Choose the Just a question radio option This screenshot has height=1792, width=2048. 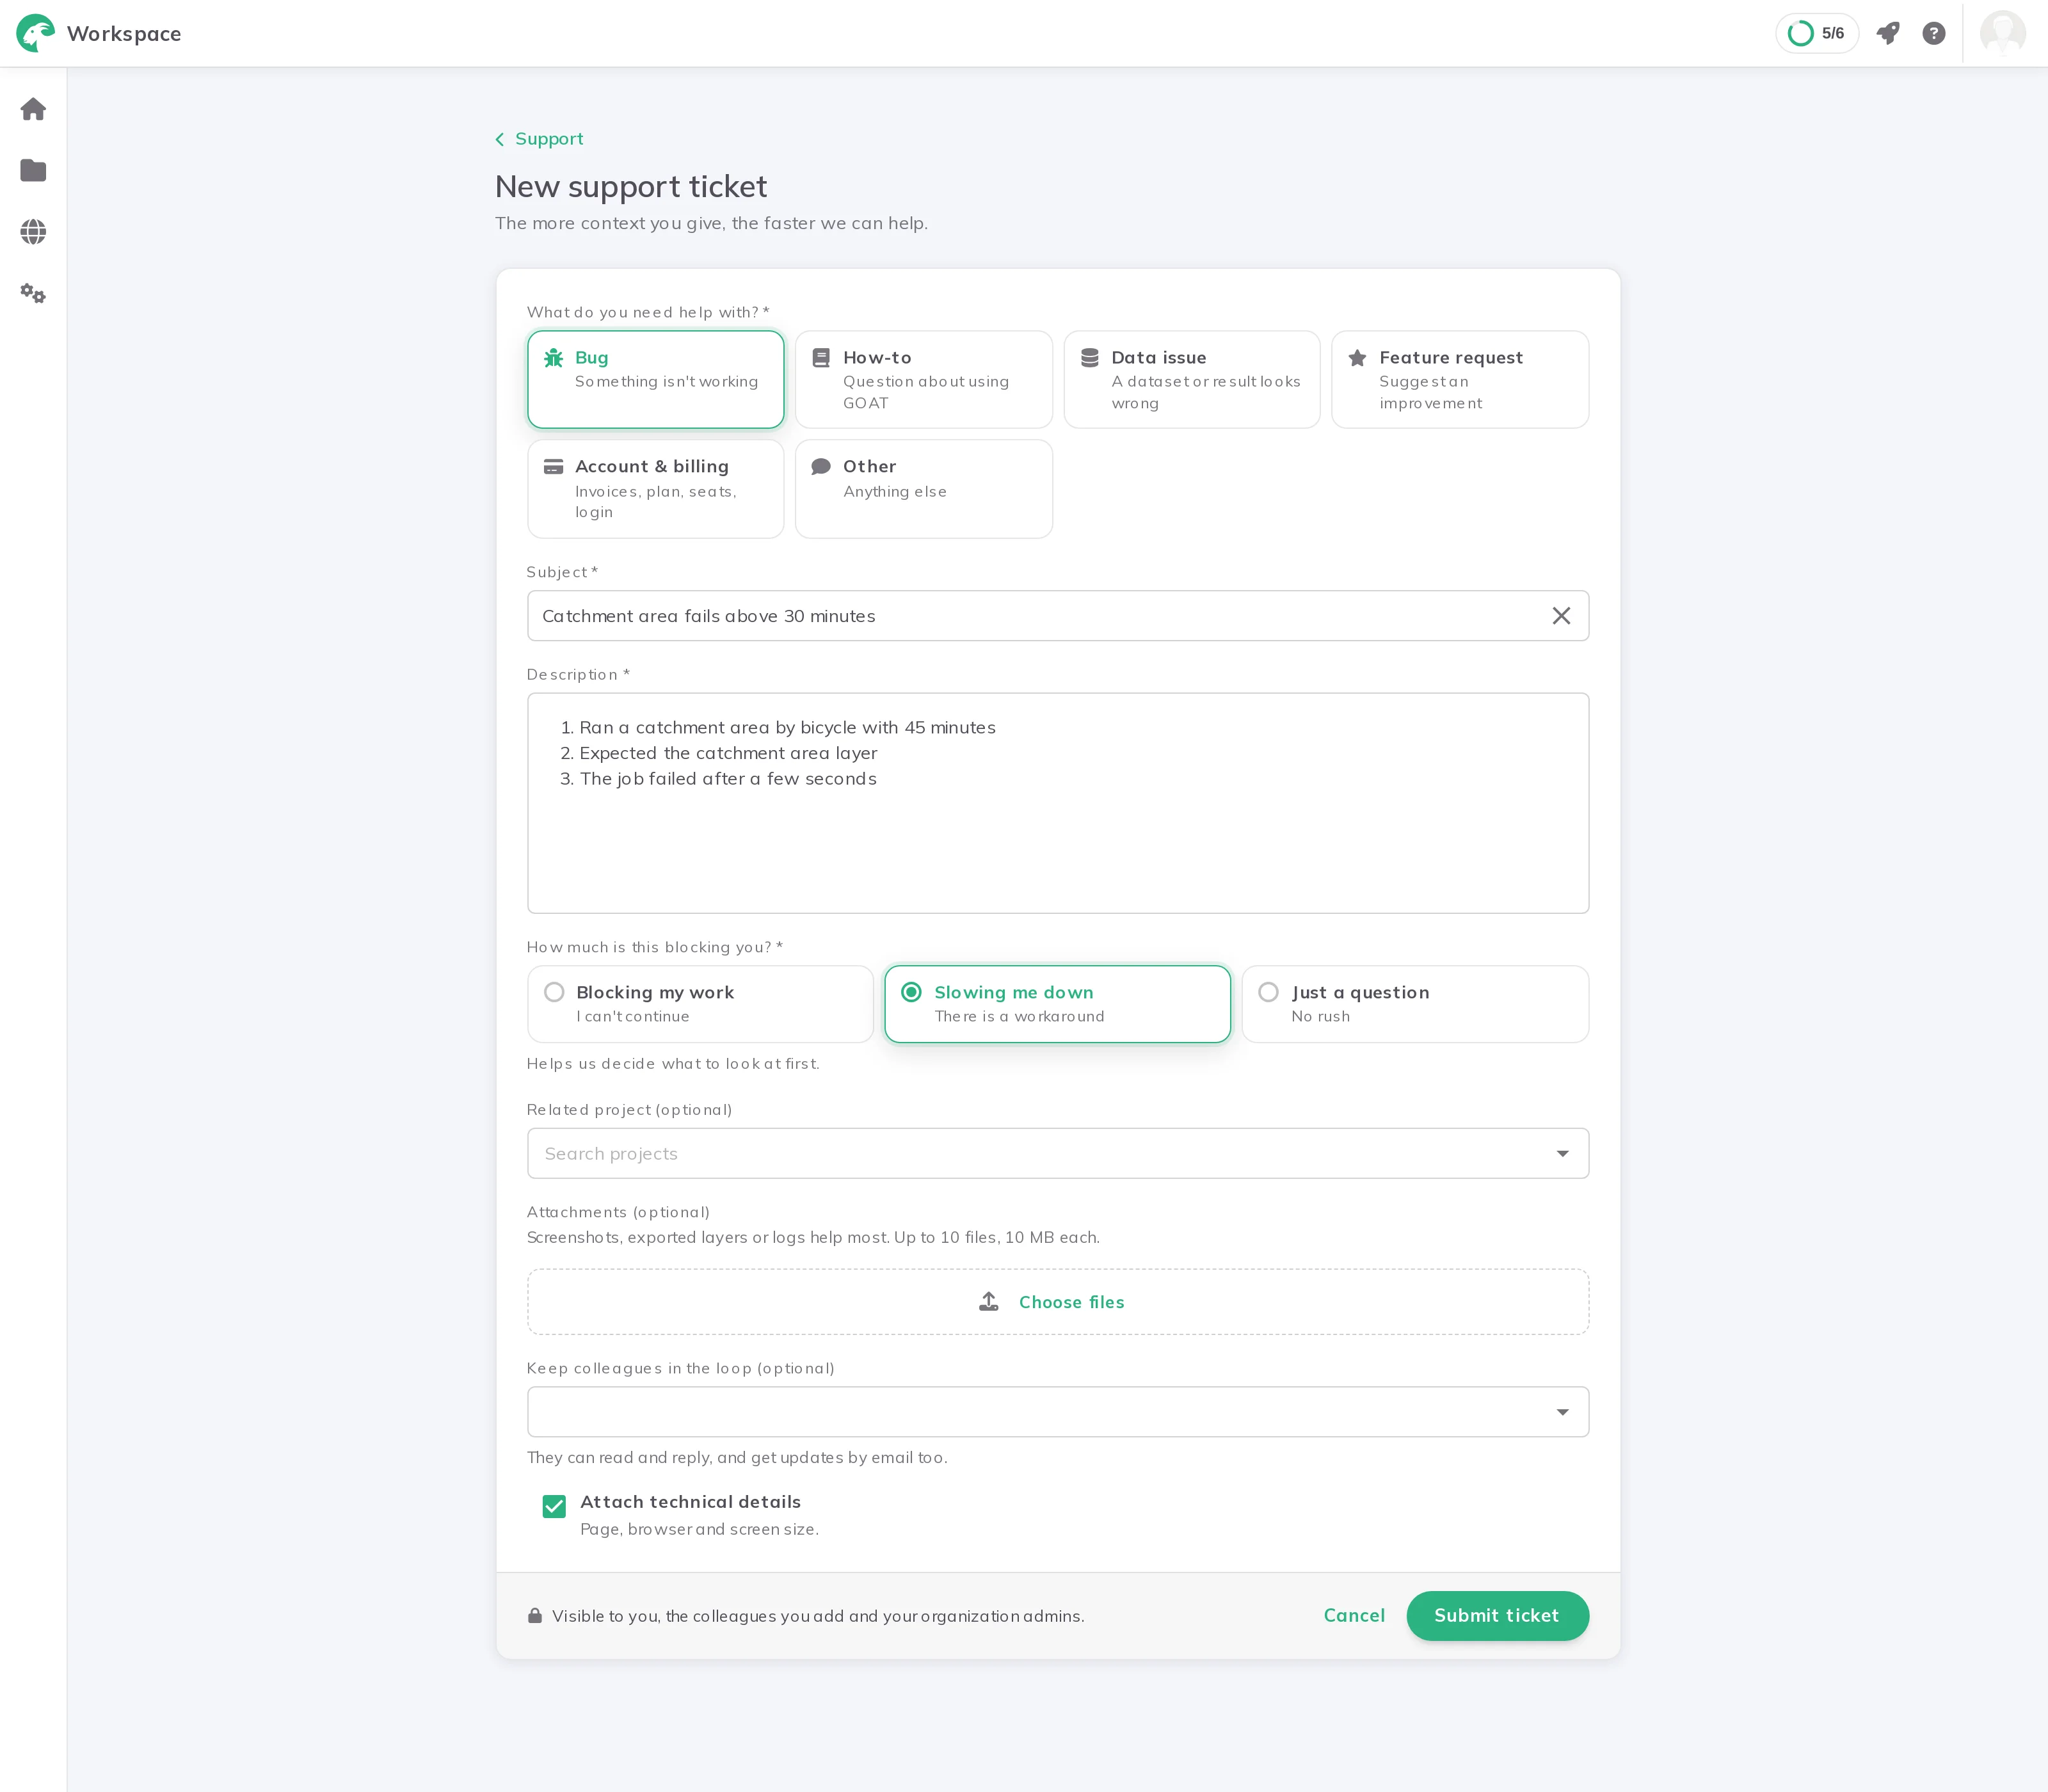(x=1415, y=1004)
